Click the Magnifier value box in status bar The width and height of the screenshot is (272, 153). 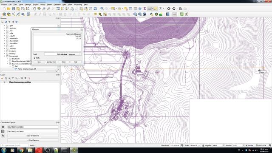click(x=218, y=145)
